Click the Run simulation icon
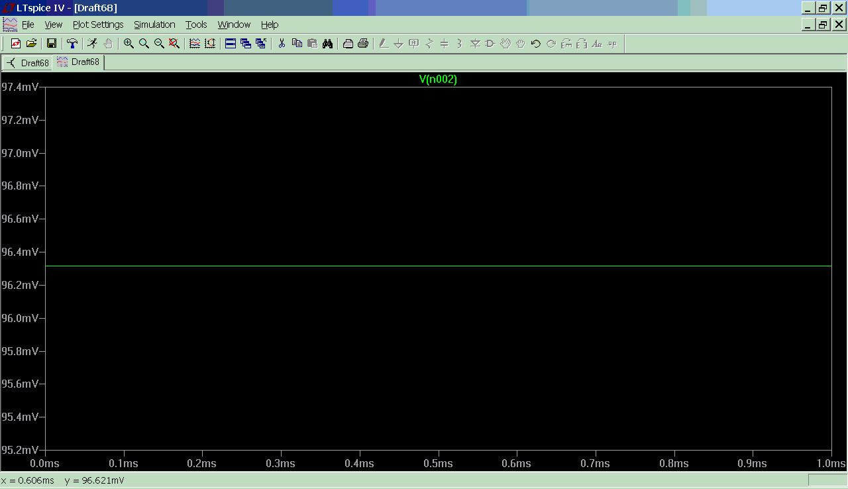848x489 pixels. [92, 44]
